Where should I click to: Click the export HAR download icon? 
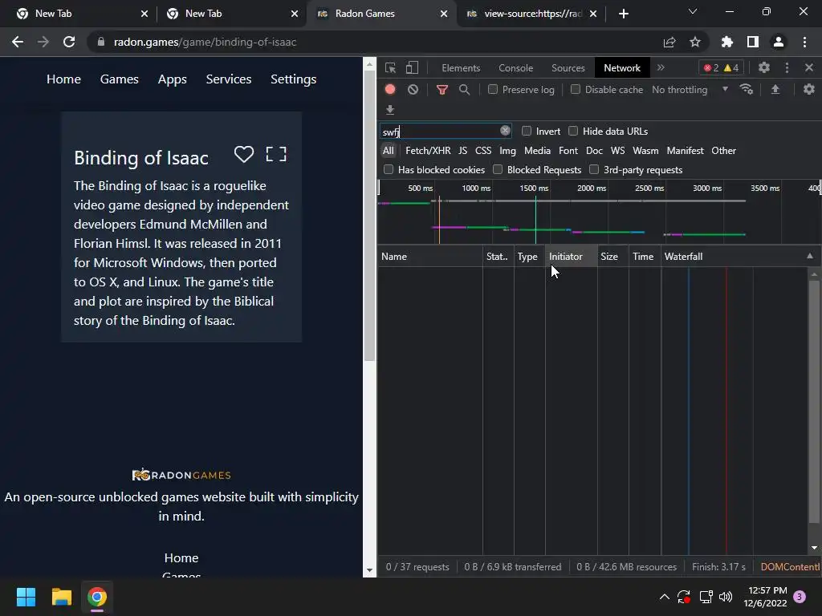[390, 109]
